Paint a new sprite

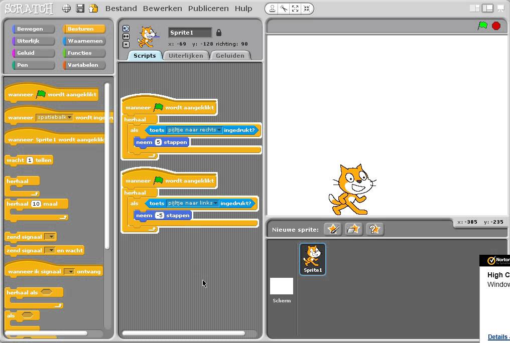(x=333, y=229)
